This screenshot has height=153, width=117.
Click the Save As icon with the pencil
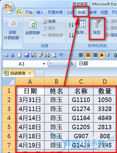coord(34,55)
